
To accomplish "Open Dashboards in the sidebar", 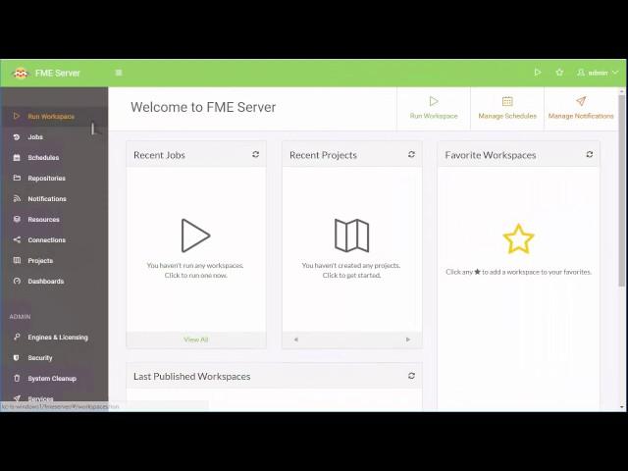I will coord(54,282).
